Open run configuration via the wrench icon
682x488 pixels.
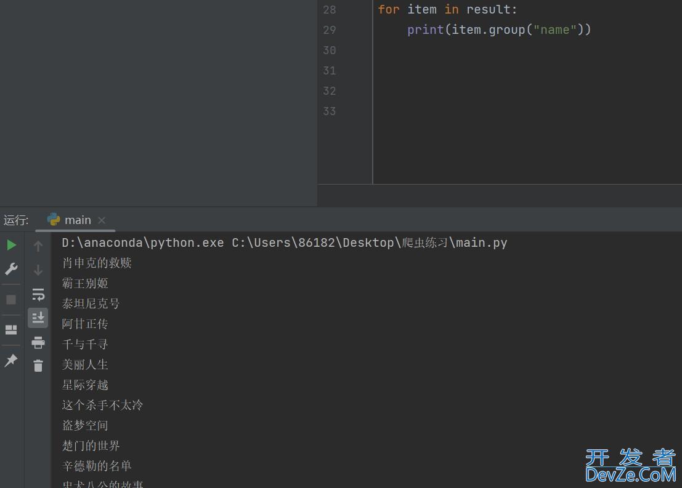pos(11,269)
